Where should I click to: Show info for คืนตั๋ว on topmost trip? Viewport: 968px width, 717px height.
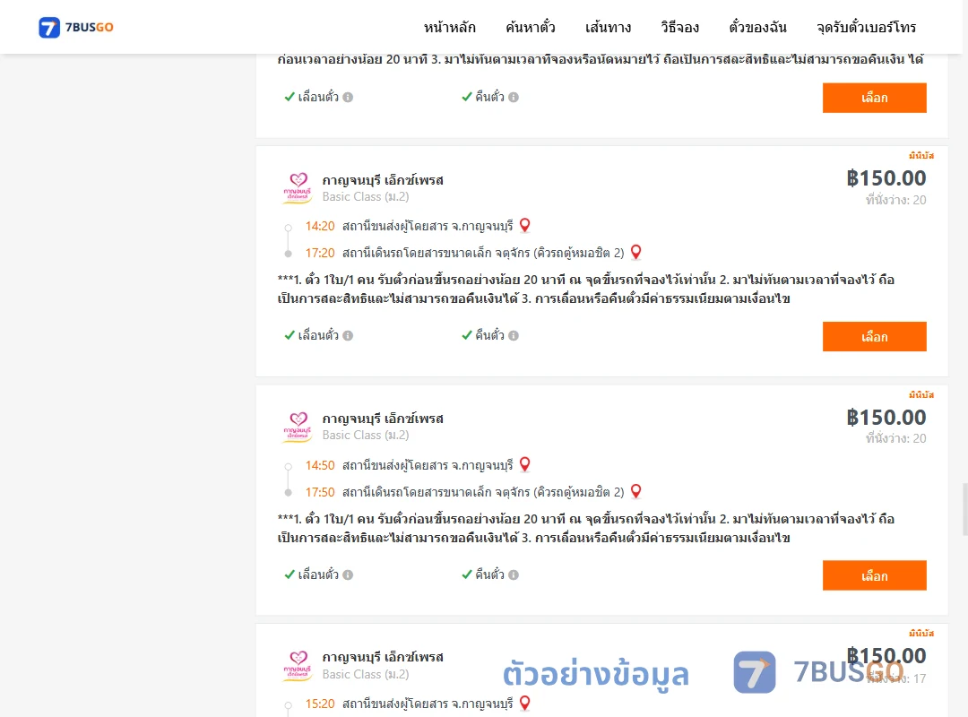[x=514, y=97]
